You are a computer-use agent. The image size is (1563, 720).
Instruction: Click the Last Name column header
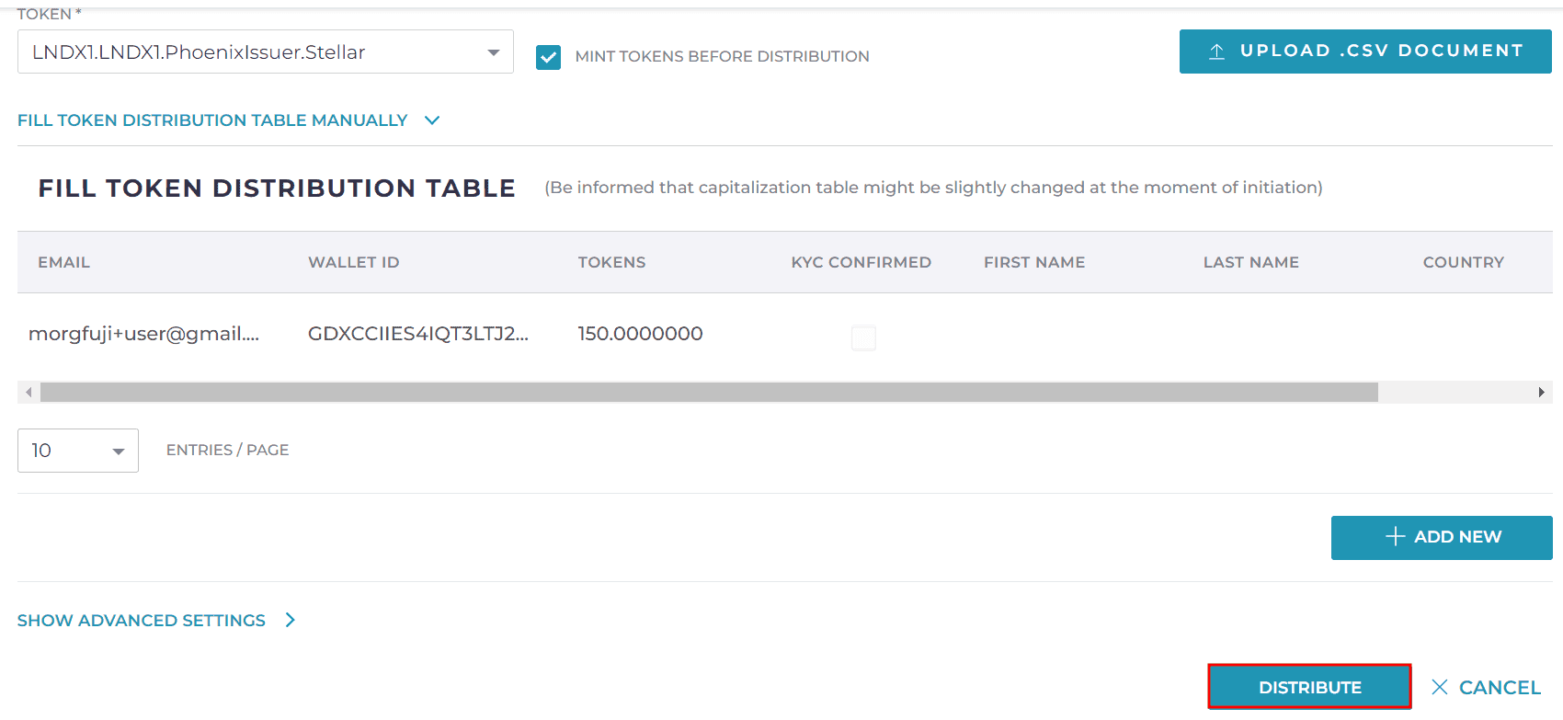point(1250,262)
